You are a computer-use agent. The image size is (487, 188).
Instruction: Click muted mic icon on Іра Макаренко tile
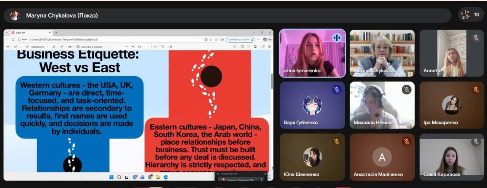coord(476,90)
